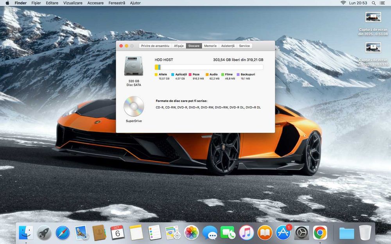
Task: Click the 4,07 GB Aplicații value
Action: (x=180, y=79)
